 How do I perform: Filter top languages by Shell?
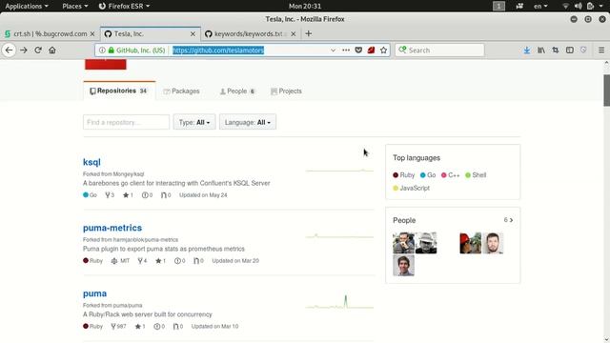click(476, 175)
